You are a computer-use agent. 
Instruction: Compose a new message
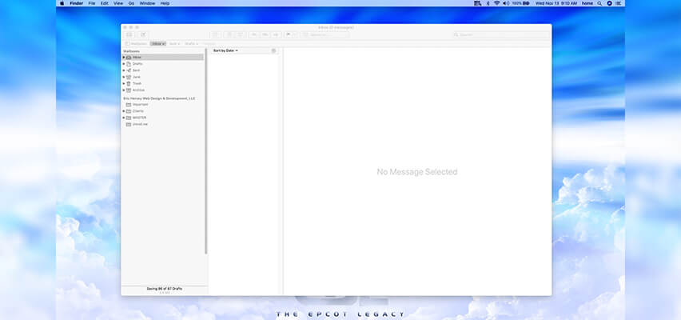143,34
